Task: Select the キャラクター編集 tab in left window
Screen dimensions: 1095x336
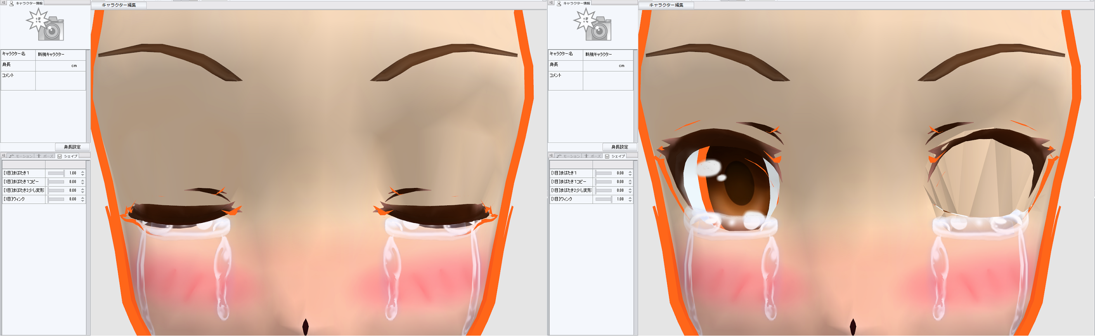Action: click(x=119, y=5)
